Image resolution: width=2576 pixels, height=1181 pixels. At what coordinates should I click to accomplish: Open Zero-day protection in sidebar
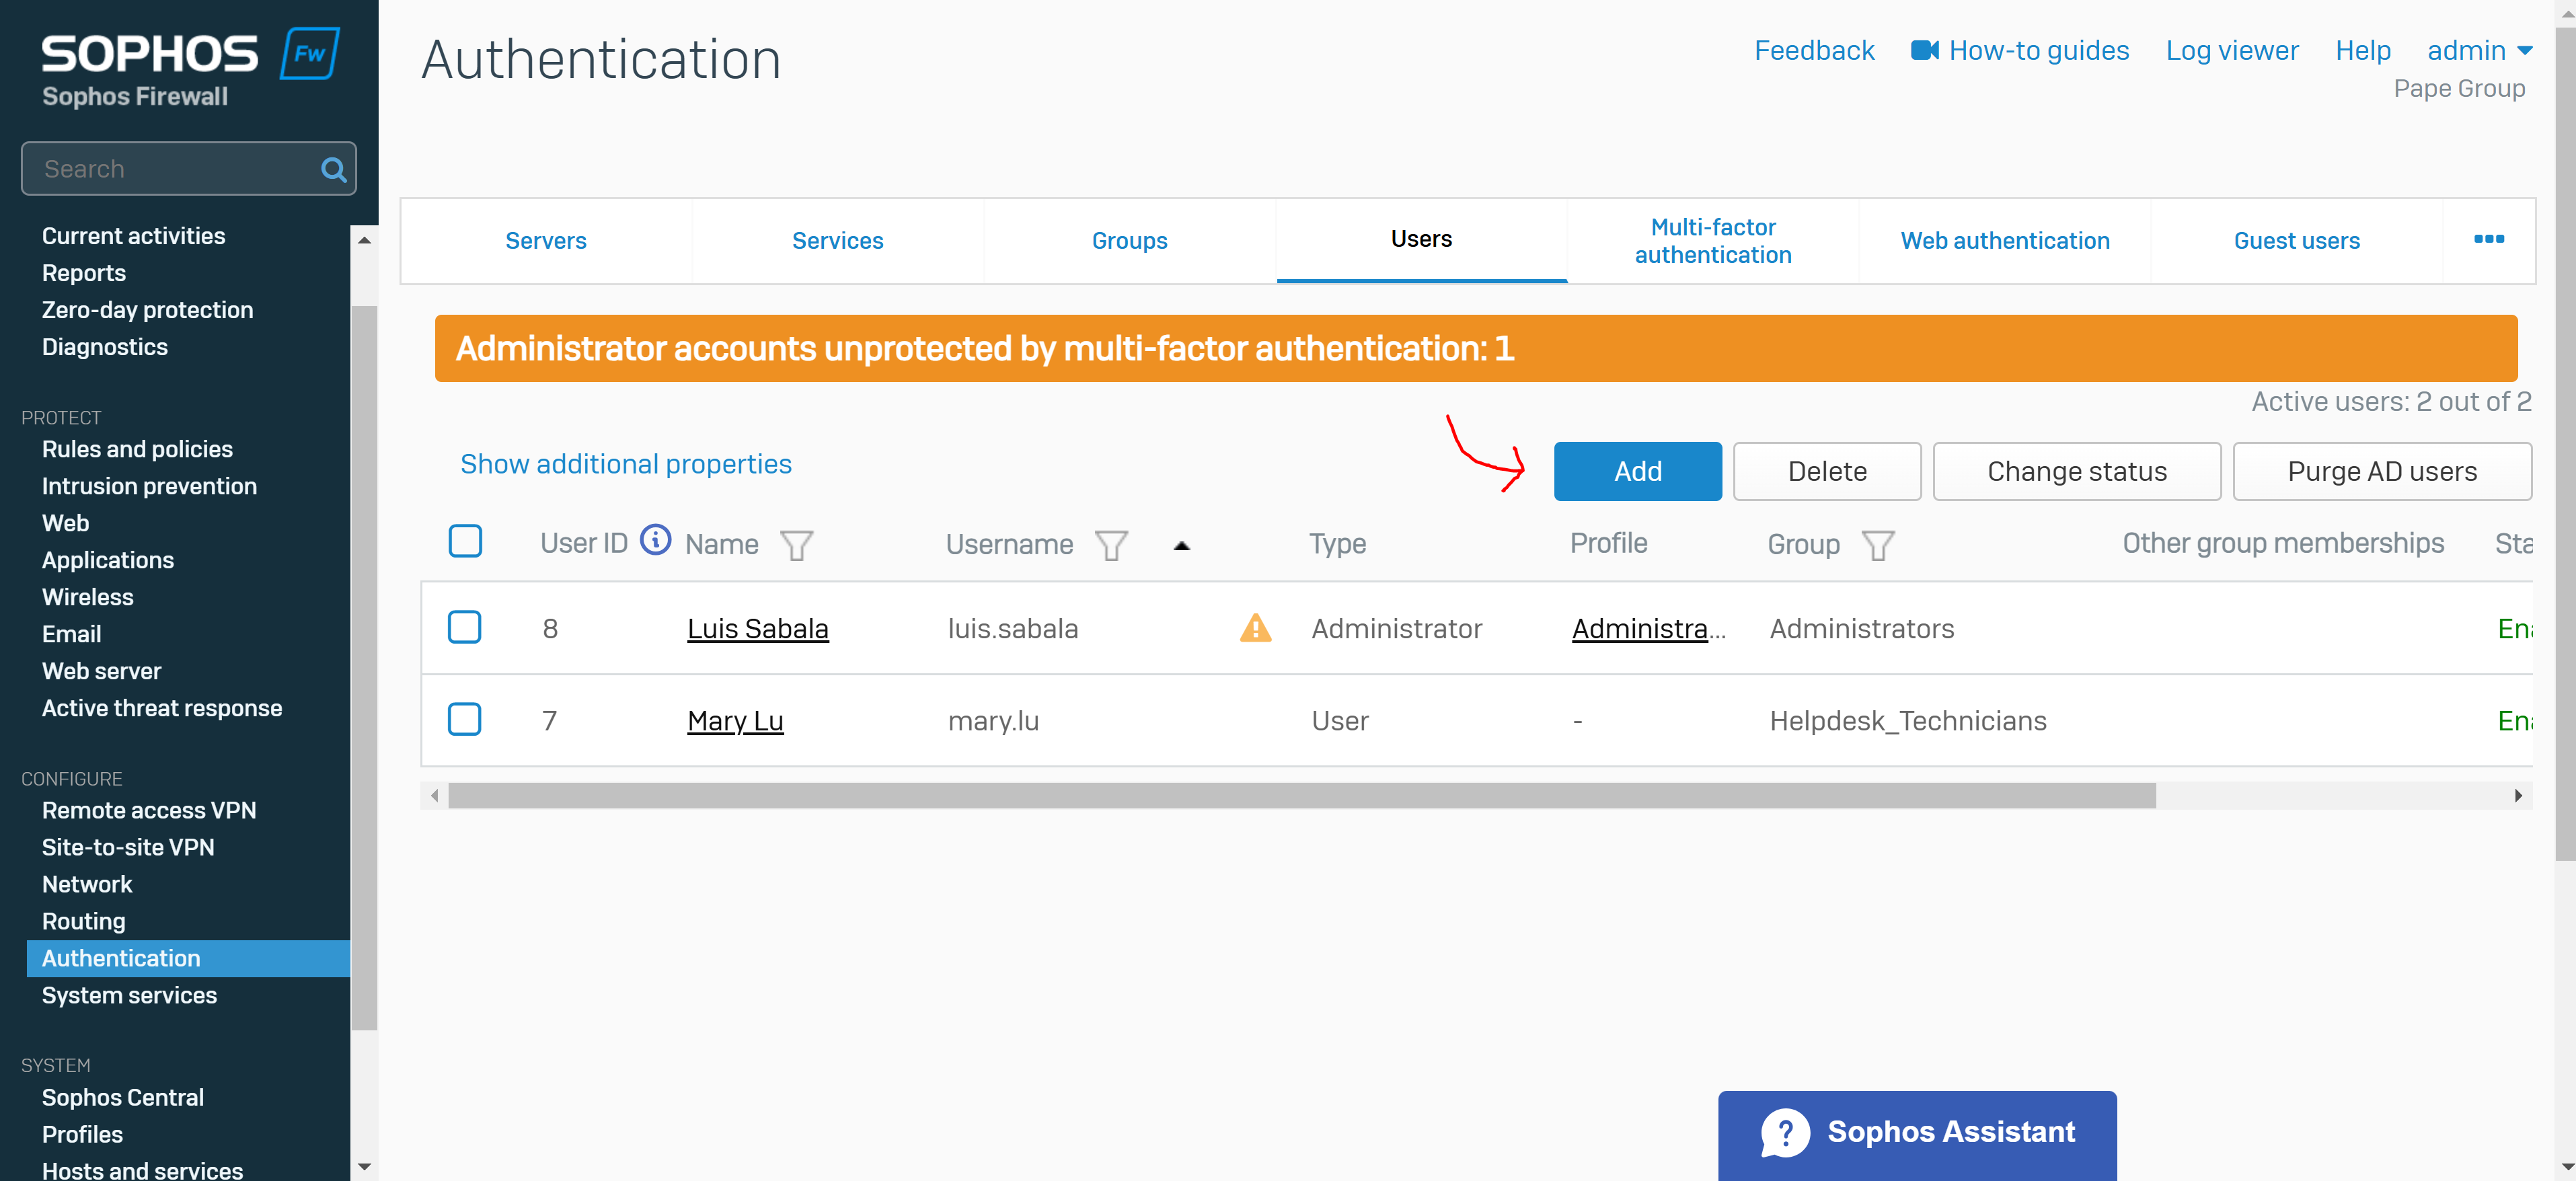tap(147, 310)
